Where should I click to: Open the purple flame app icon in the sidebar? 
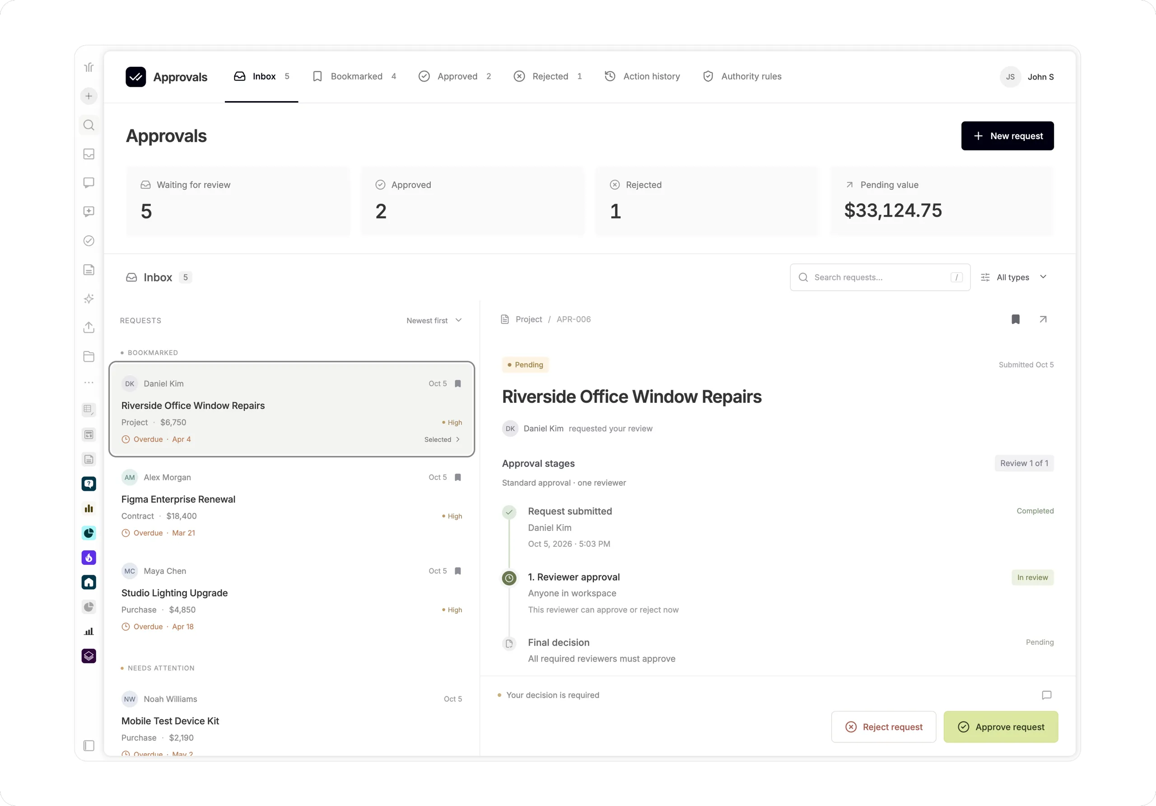(89, 557)
